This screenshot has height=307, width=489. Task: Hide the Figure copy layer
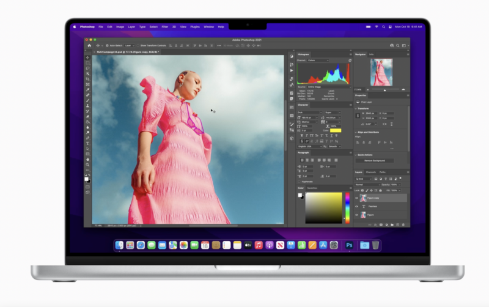pos(357,198)
